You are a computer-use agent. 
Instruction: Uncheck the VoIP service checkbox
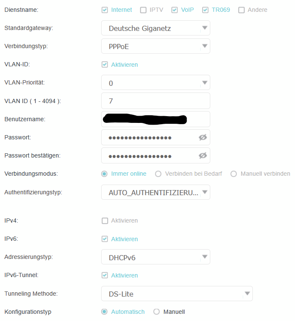tap(174, 10)
